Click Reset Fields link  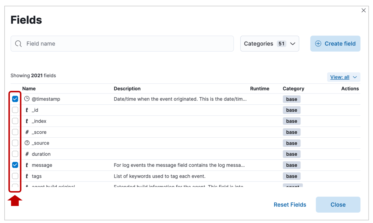[290, 205]
